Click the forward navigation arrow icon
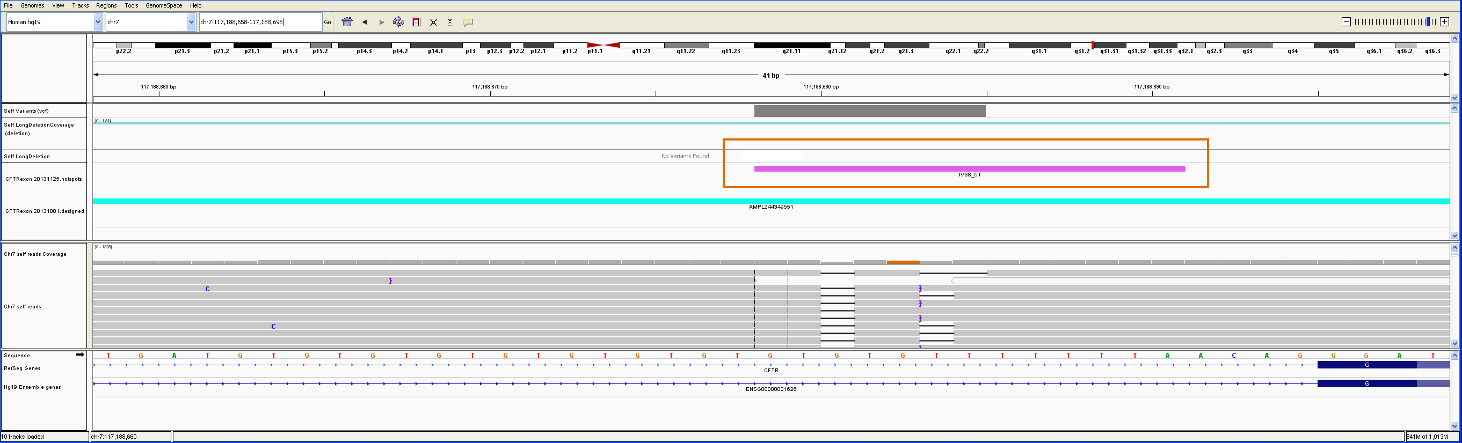The width and height of the screenshot is (1462, 443). click(381, 22)
